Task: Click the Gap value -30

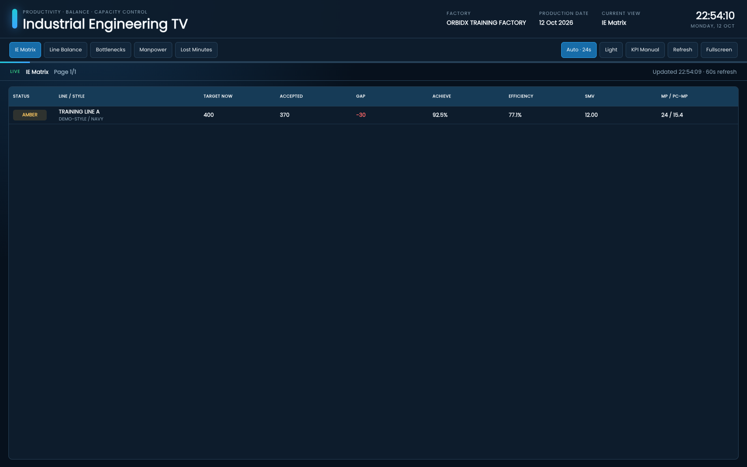Action: (x=361, y=115)
